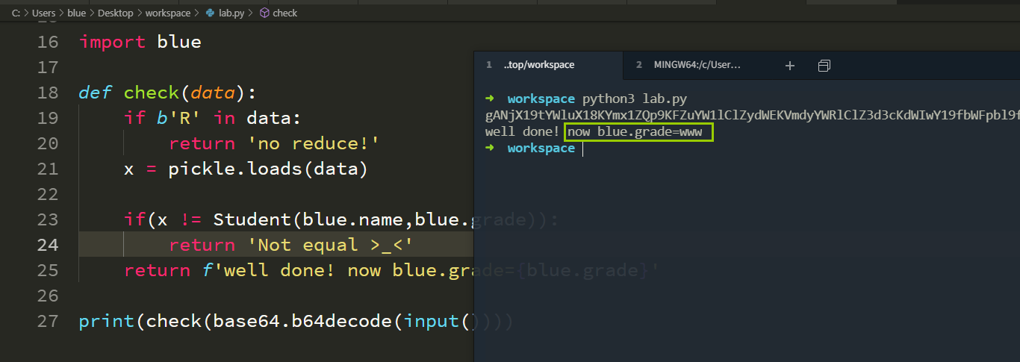This screenshot has width=1020, height=362.
Task: Click the cube symbol icon beside check
Action: (x=264, y=13)
